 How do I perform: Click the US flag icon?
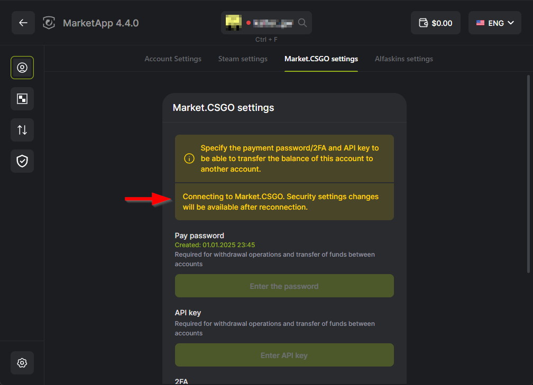click(x=480, y=23)
